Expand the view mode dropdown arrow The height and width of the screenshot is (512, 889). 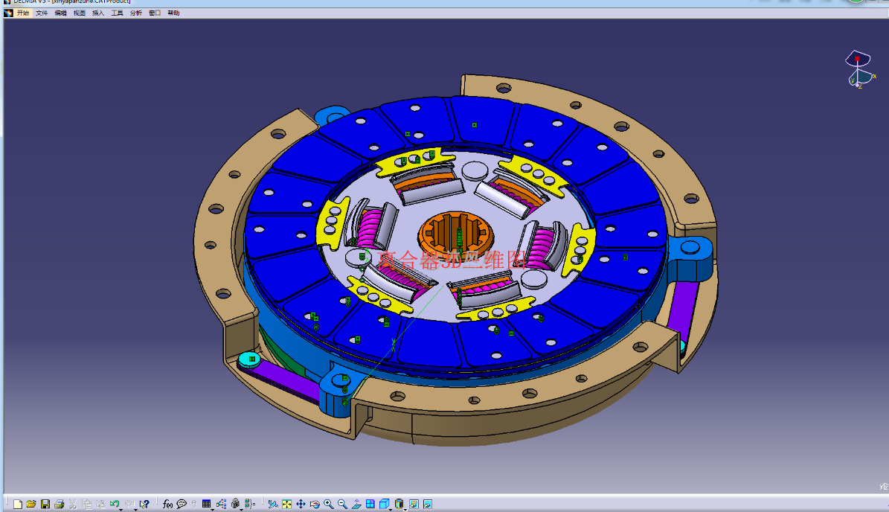pyautogui.click(x=405, y=509)
